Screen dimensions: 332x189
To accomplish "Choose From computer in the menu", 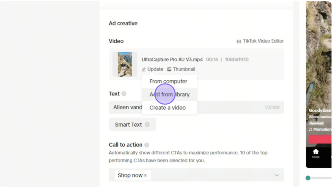I will pyautogui.click(x=169, y=81).
